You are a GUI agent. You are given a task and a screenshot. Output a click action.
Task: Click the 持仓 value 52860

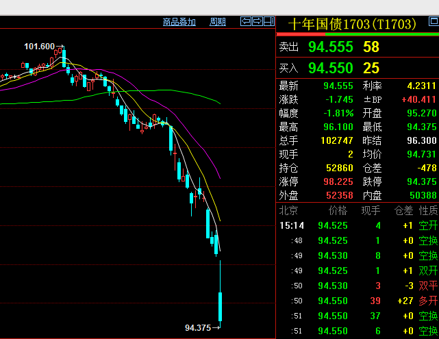(340, 168)
